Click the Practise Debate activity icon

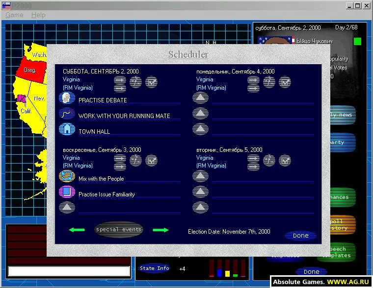coord(67,98)
